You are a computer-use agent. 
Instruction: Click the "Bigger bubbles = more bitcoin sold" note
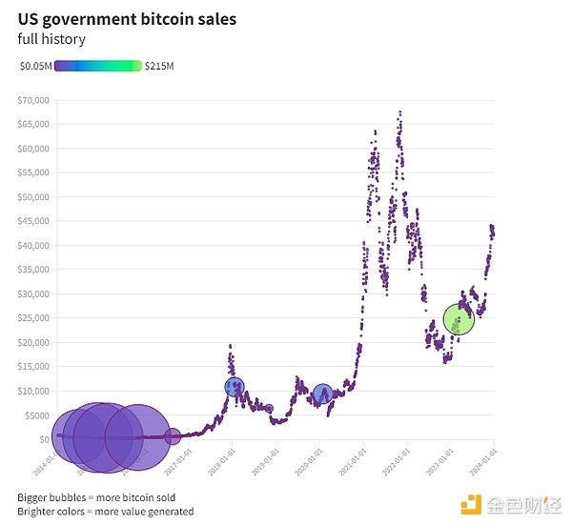pyautogui.click(x=96, y=497)
